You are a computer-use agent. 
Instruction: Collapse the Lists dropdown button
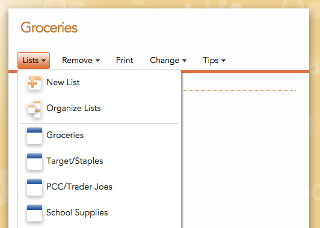[x=34, y=61]
